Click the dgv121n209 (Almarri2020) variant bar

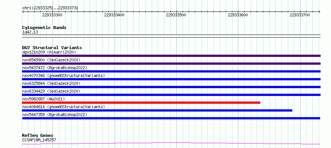[171, 56]
